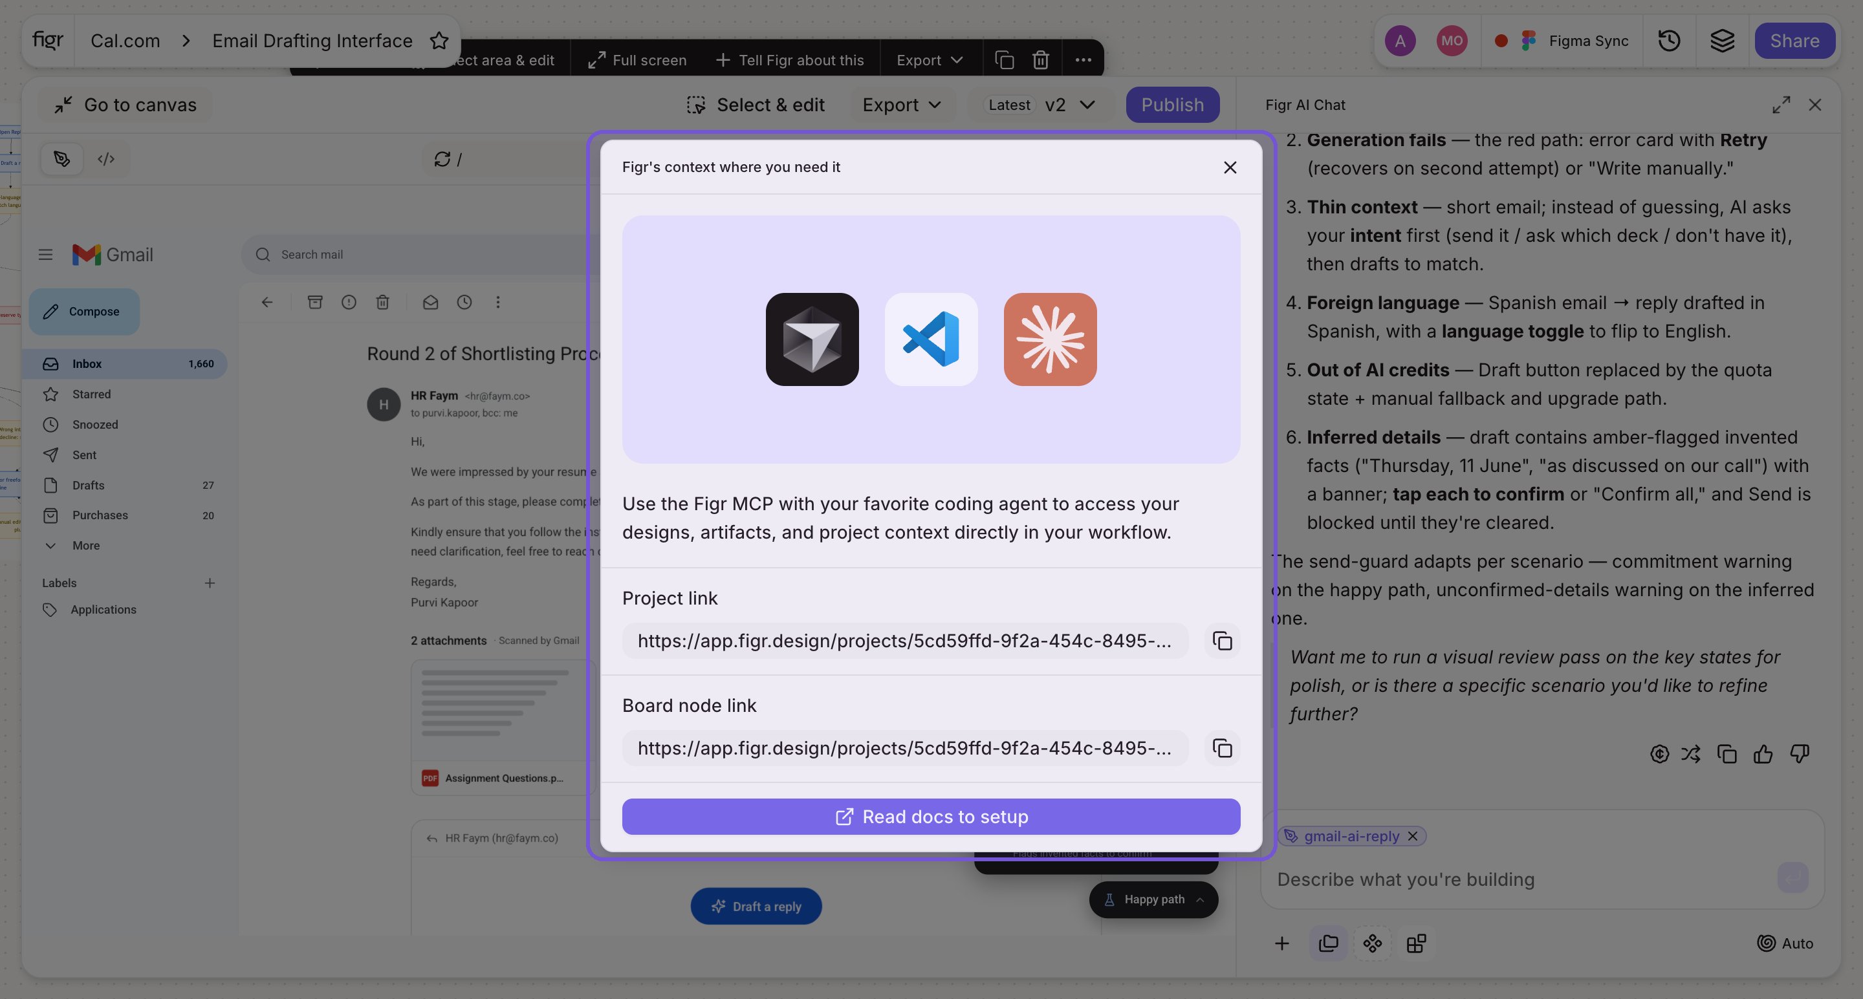1863x999 pixels.
Task: Open Figma Sync
Action: (x=1562, y=41)
